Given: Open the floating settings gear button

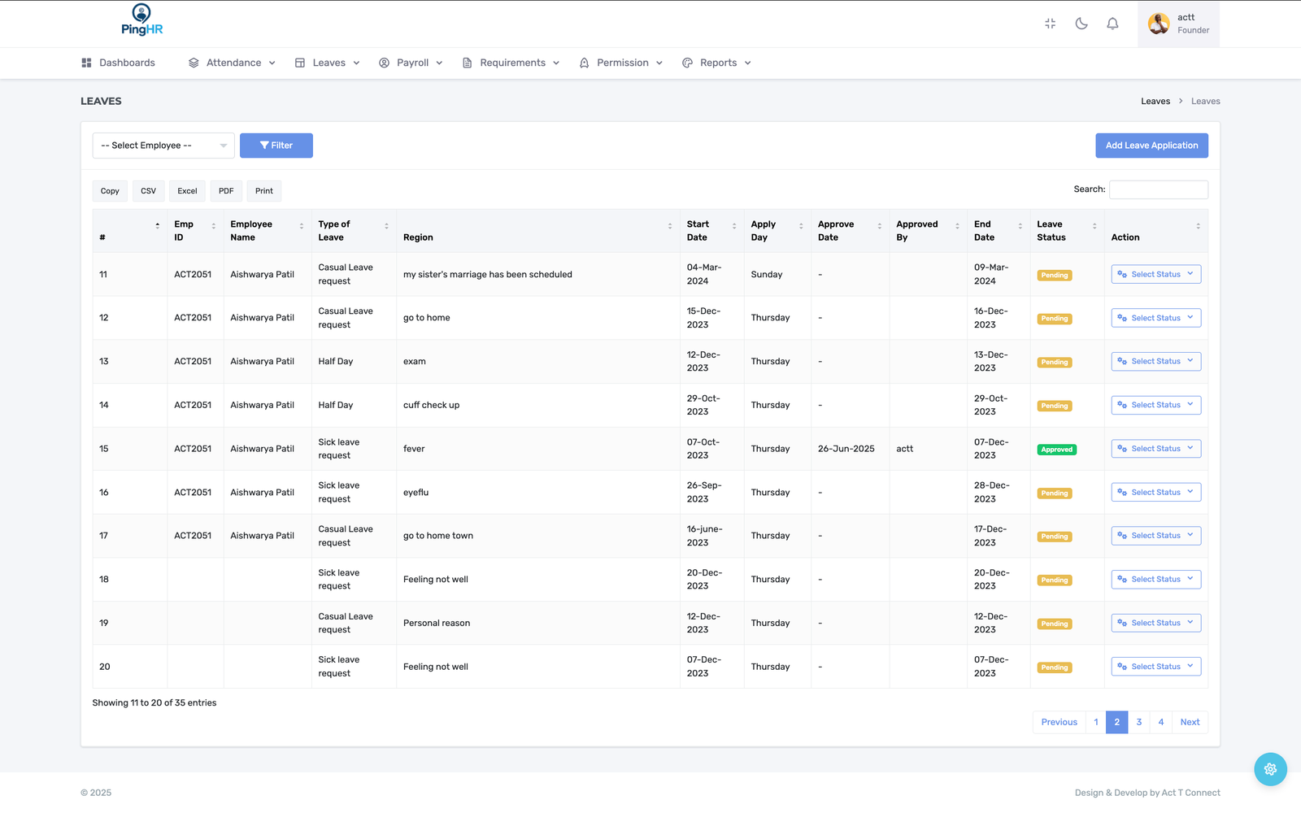Looking at the screenshot, I should point(1270,769).
